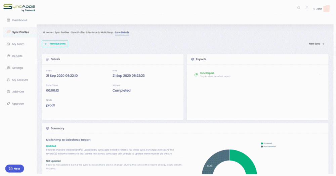Image resolution: width=336 pixels, height=176 pixels.
Task: Click Tap to view detailed report text
Action: click(x=215, y=76)
